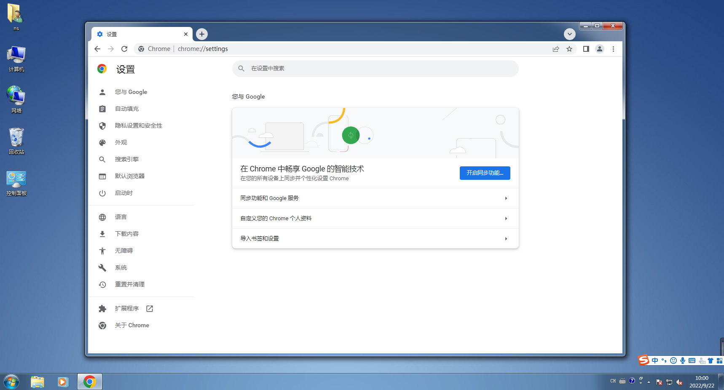
Task: Click the share page icon in address bar
Action: coord(556,49)
